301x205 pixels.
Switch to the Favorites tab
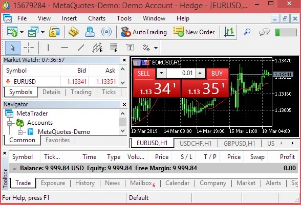pos(57,140)
